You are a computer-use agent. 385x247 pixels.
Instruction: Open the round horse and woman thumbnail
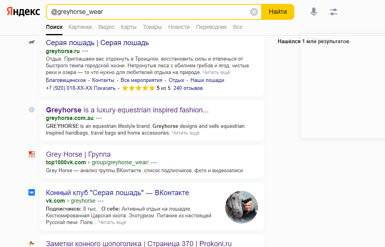pos(242,207)
